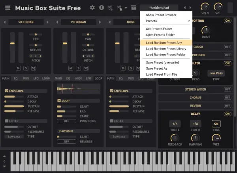Open layer 1 filter Lowpass type dropdown
The image size is (237, 173).
click(x=14, y=137)
